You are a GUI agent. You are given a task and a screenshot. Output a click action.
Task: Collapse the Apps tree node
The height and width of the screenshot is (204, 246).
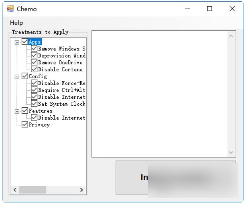coord(17,42)
